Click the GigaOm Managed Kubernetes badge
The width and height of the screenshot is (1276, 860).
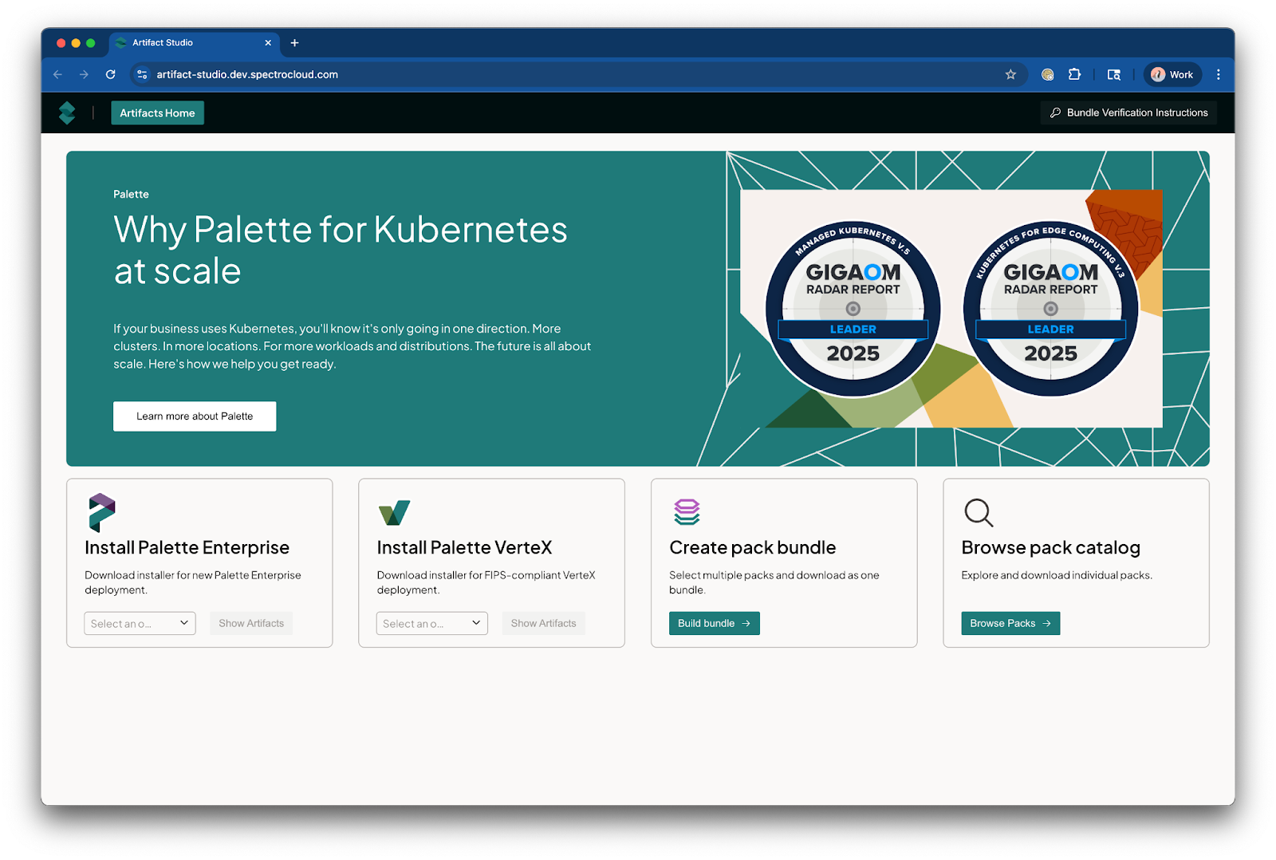tap(853, 309)
